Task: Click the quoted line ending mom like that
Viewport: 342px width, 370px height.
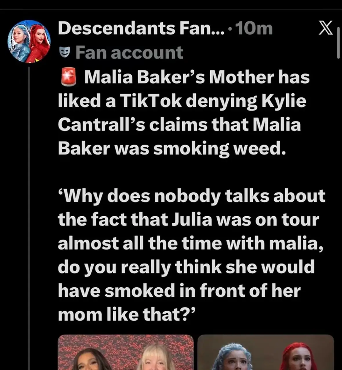Action: [x=127, y=315]
